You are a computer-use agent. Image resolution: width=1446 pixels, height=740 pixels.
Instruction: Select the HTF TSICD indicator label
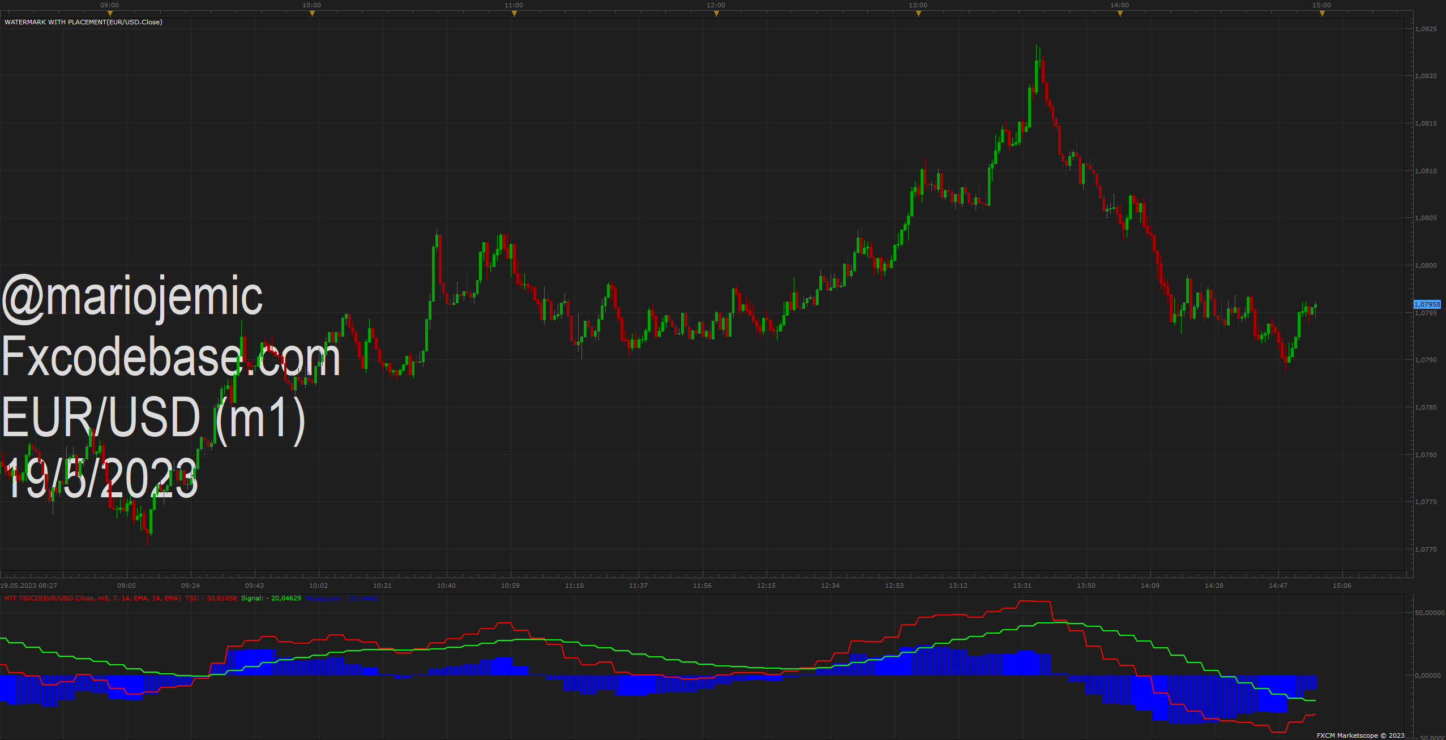click(x=92, y=598)
